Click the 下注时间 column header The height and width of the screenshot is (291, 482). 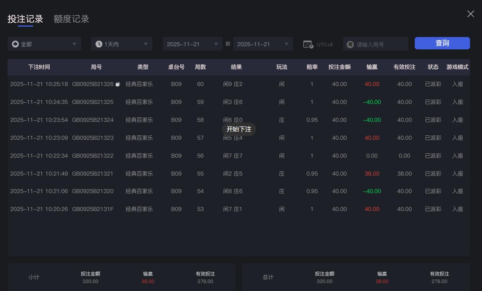[x=39, y=67]
